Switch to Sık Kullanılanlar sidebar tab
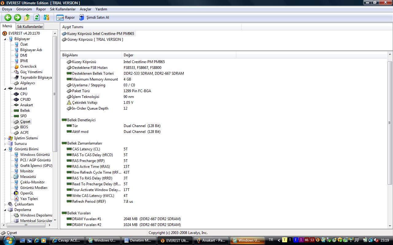The image size is (393, 245). pyautogui.click(x=30, y=27)
